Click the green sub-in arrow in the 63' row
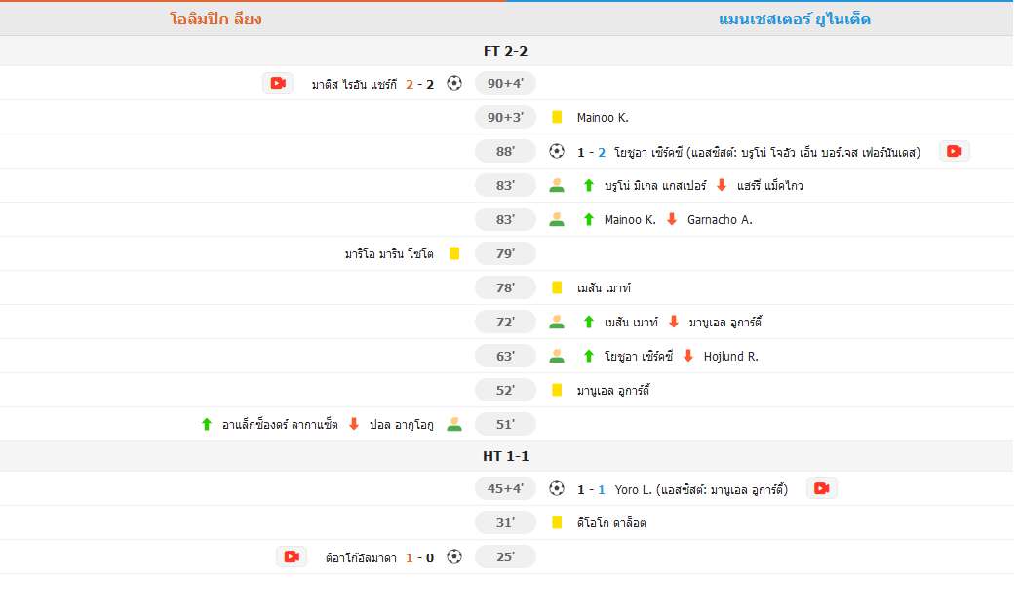 (588, 356)
